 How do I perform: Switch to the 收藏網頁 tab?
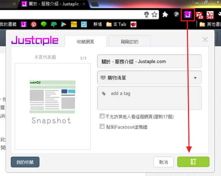point(85,41)
